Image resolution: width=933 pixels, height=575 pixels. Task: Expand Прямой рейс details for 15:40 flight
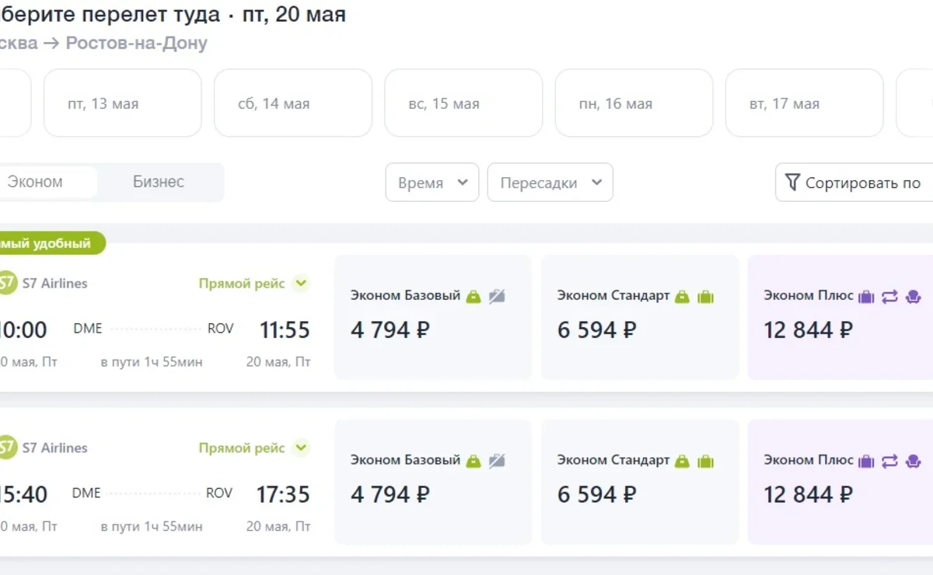coord(301,448)
